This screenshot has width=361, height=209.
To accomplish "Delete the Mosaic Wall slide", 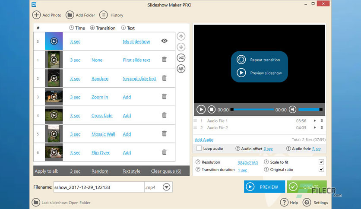I will (x=164, y=133).
